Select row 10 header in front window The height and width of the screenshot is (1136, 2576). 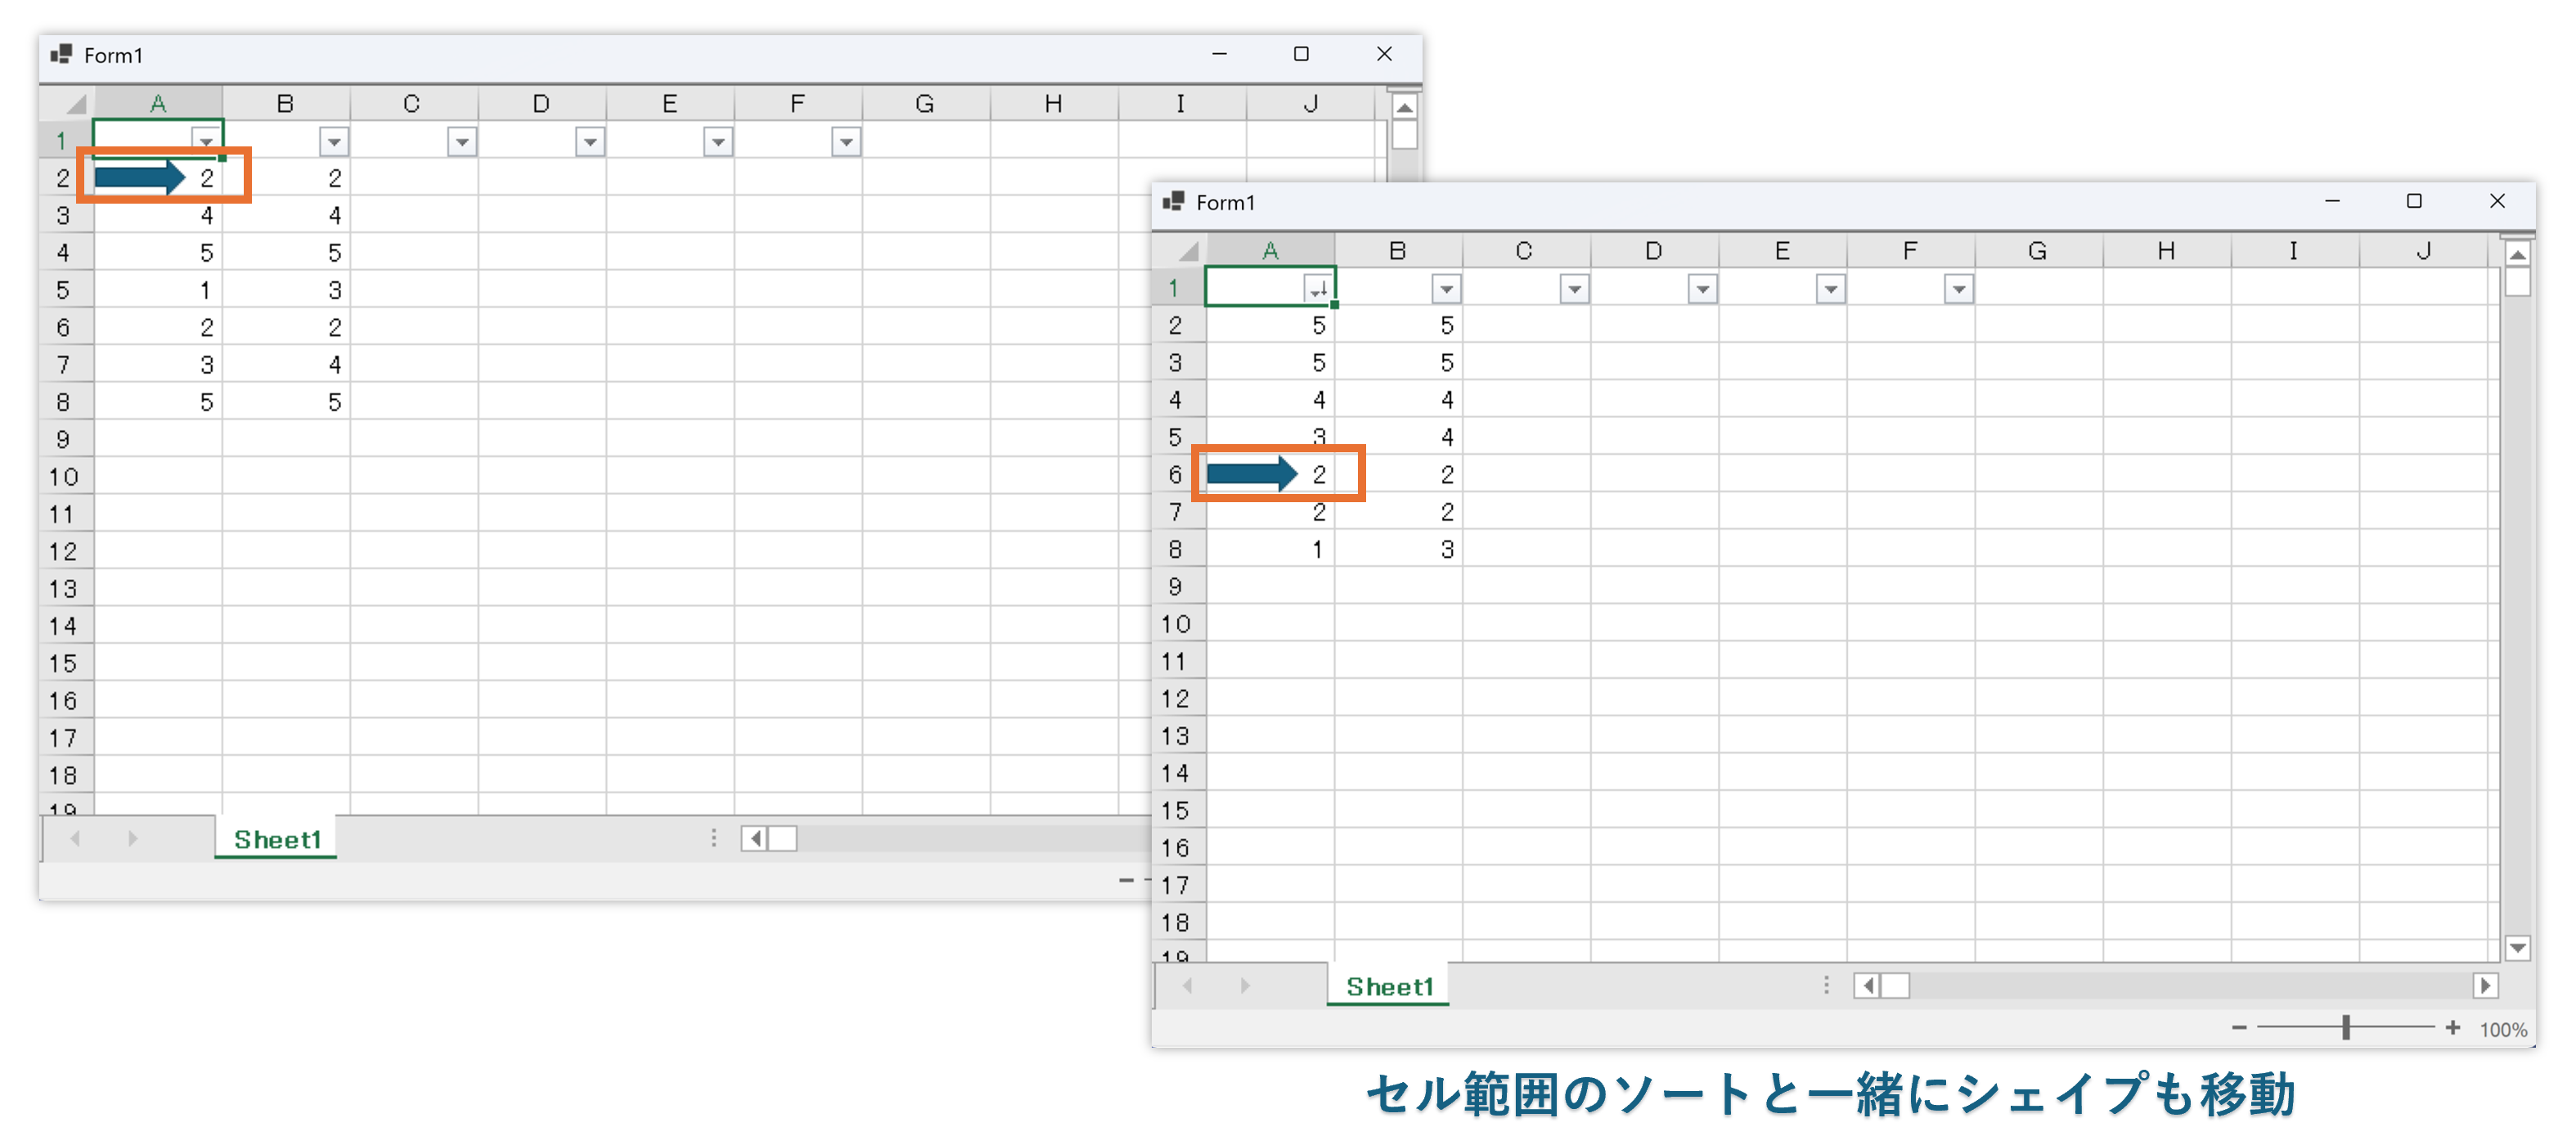[x=1178, y=624]
